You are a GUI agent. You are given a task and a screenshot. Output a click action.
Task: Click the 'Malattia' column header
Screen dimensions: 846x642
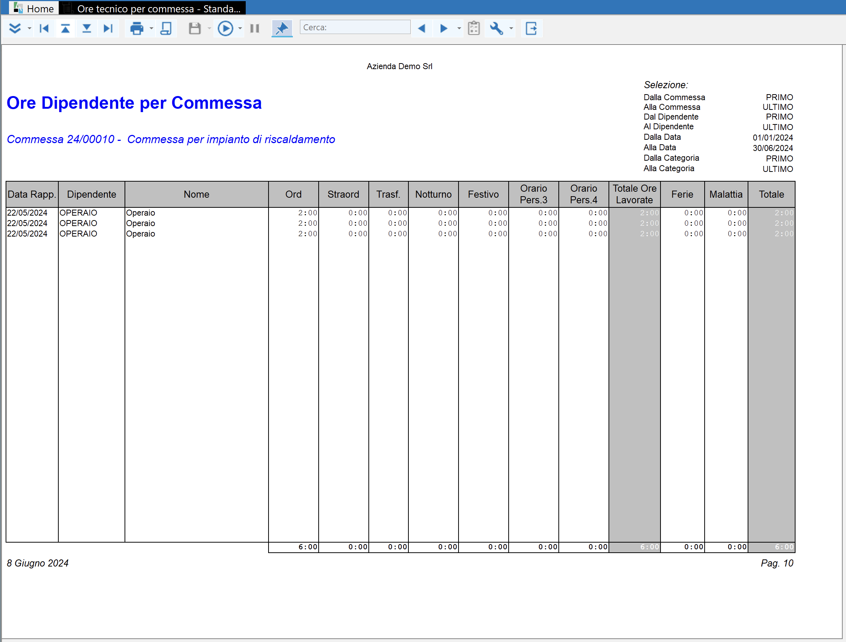726,195
